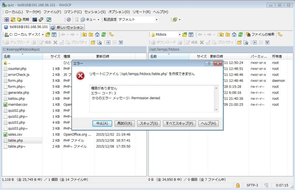Click the キュー queue button
Screen dimensions: 295x190
click(x=88, y=20)
